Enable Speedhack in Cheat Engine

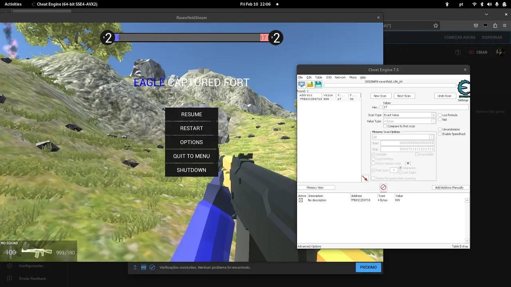440,134
